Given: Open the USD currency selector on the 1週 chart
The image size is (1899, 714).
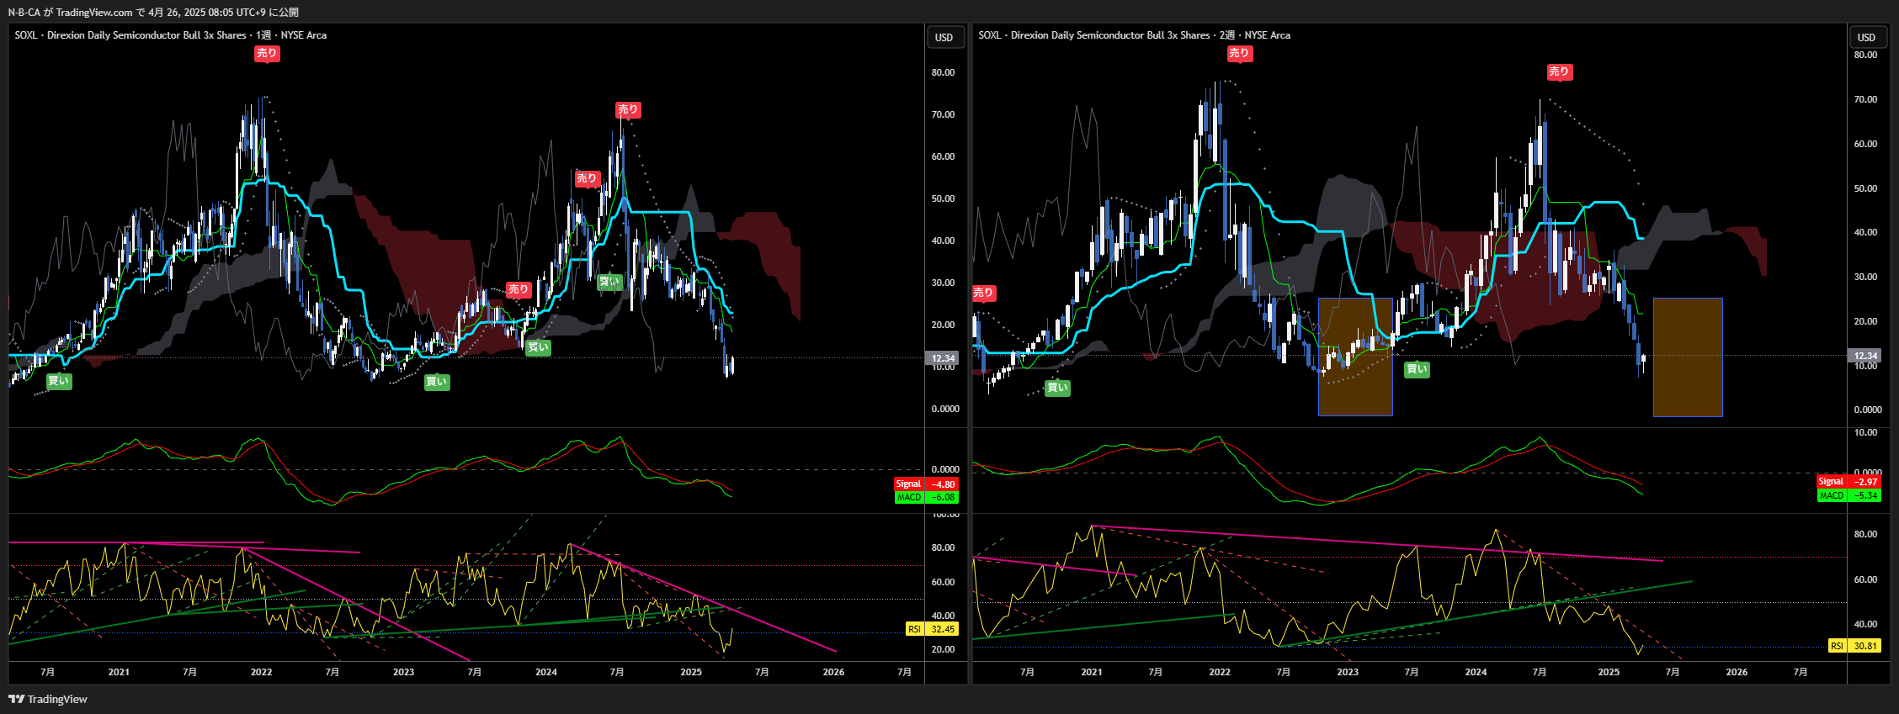Looking at the screenshot, I should [944, 37].
